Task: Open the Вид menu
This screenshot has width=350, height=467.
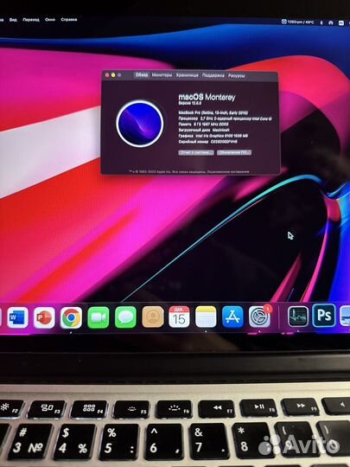Action: coord(13,20)
